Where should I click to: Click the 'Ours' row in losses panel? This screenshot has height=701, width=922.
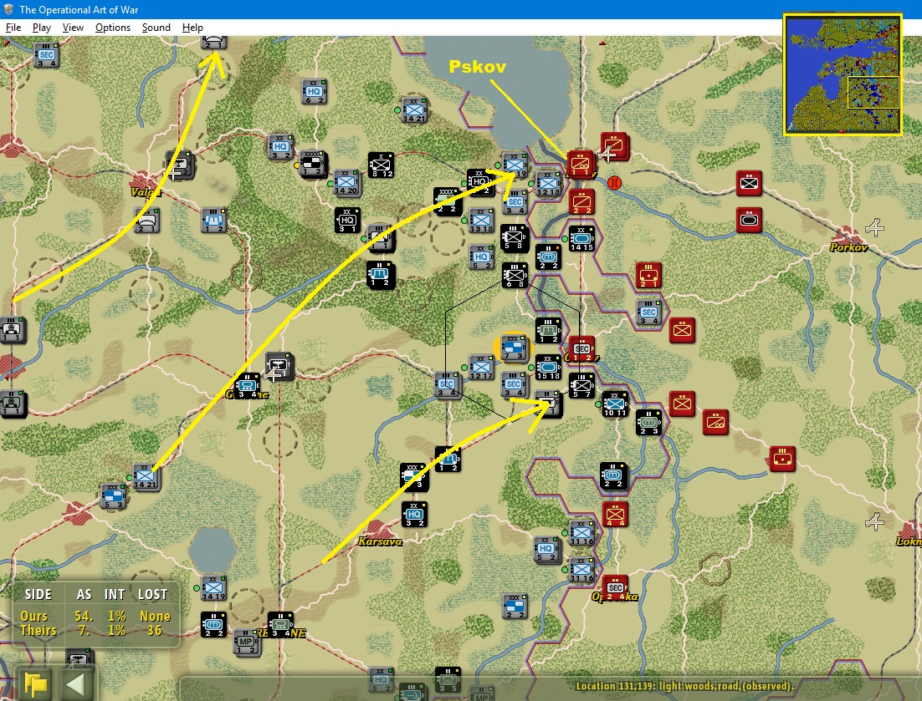coord(95,616)
